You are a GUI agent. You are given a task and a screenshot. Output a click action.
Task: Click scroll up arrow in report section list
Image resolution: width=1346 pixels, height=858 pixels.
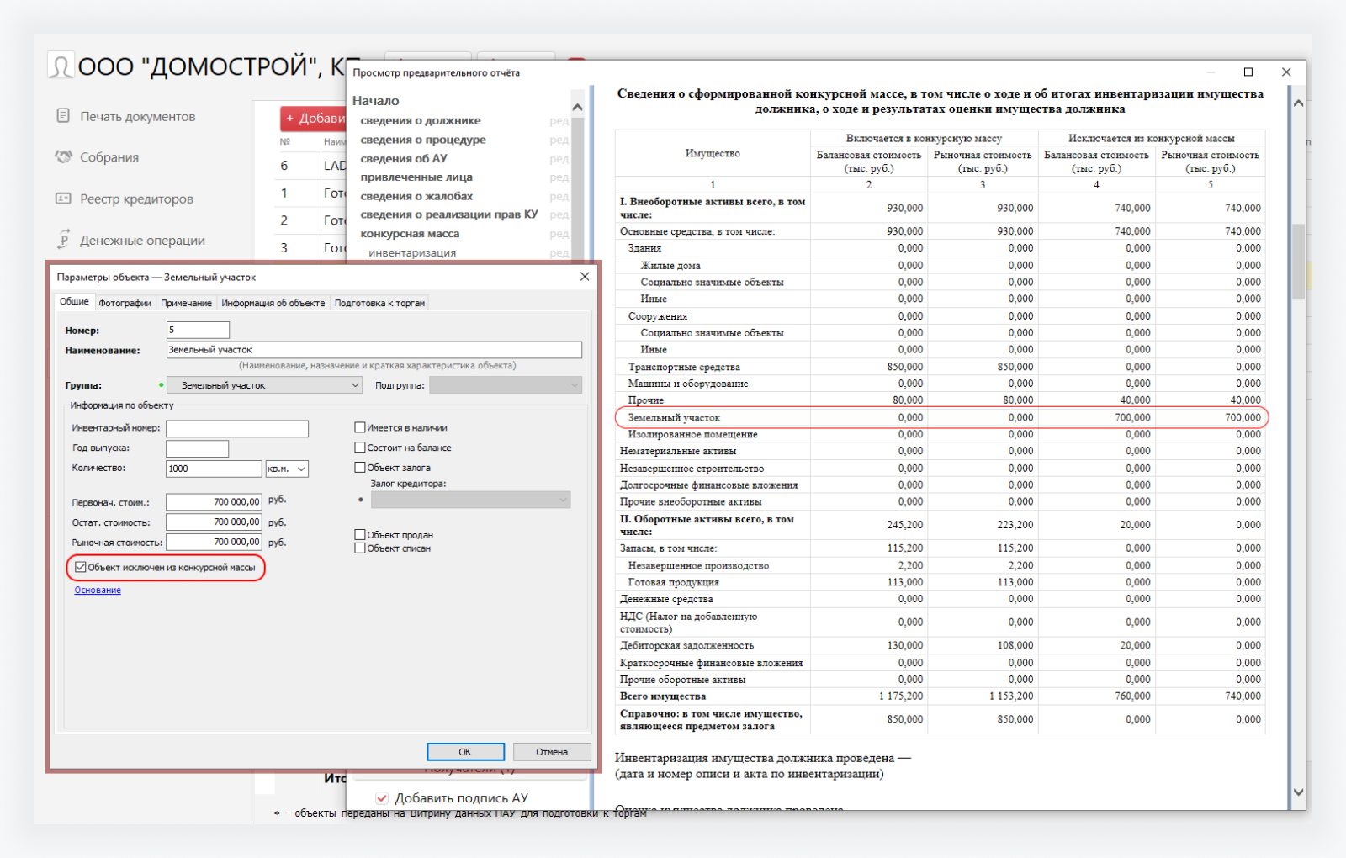[577, 108]
